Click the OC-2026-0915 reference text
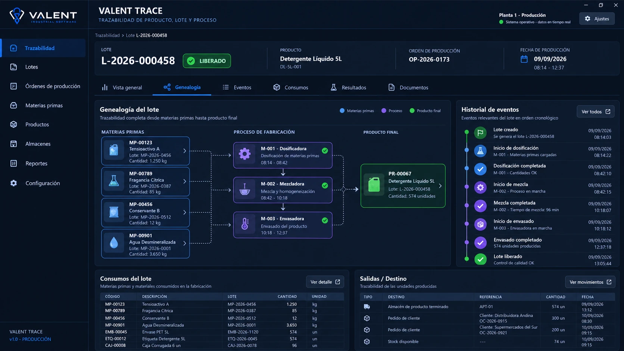Image resolution: width=624 pixels, height=351 pixels. [x=493, y=321]
